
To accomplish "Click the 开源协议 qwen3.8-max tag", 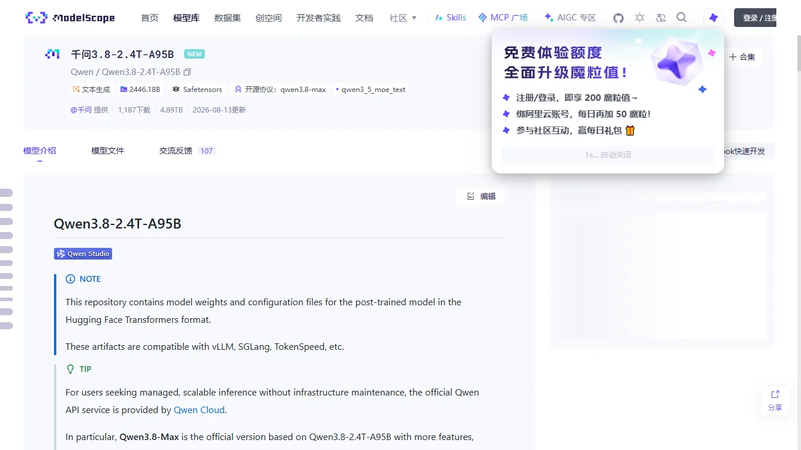I will [x=280, y=90].
